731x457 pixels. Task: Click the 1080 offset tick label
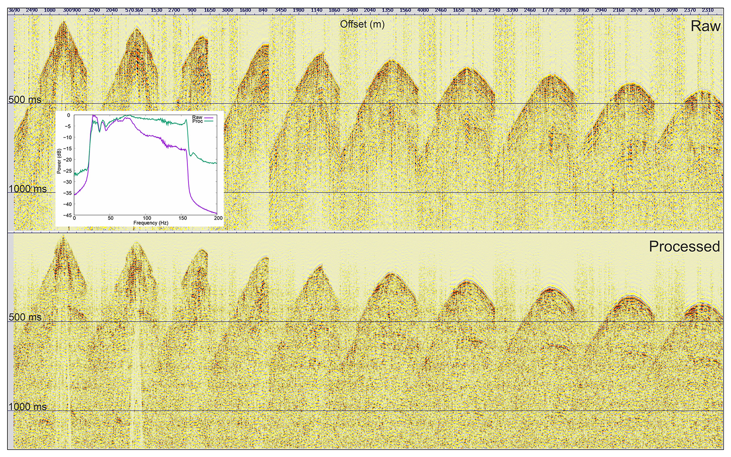coord(49,10)
